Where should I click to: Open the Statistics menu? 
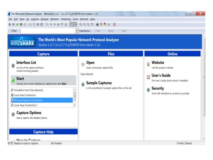click(55, 19)
